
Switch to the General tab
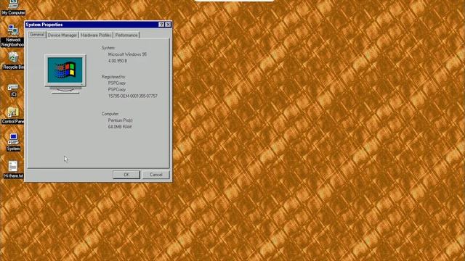tap(37, 35)
